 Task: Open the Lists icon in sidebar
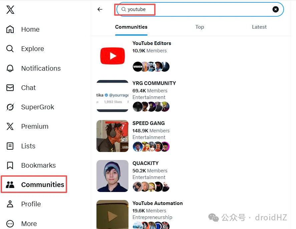pyautogui.click(x=10, y=146)
